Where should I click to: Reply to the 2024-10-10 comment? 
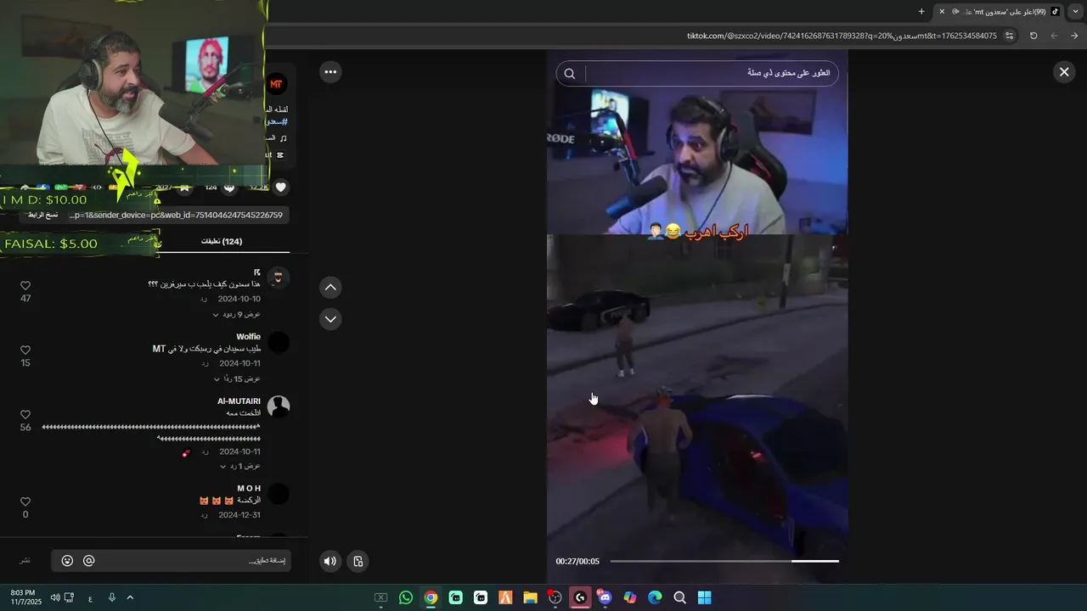point(204,300)
